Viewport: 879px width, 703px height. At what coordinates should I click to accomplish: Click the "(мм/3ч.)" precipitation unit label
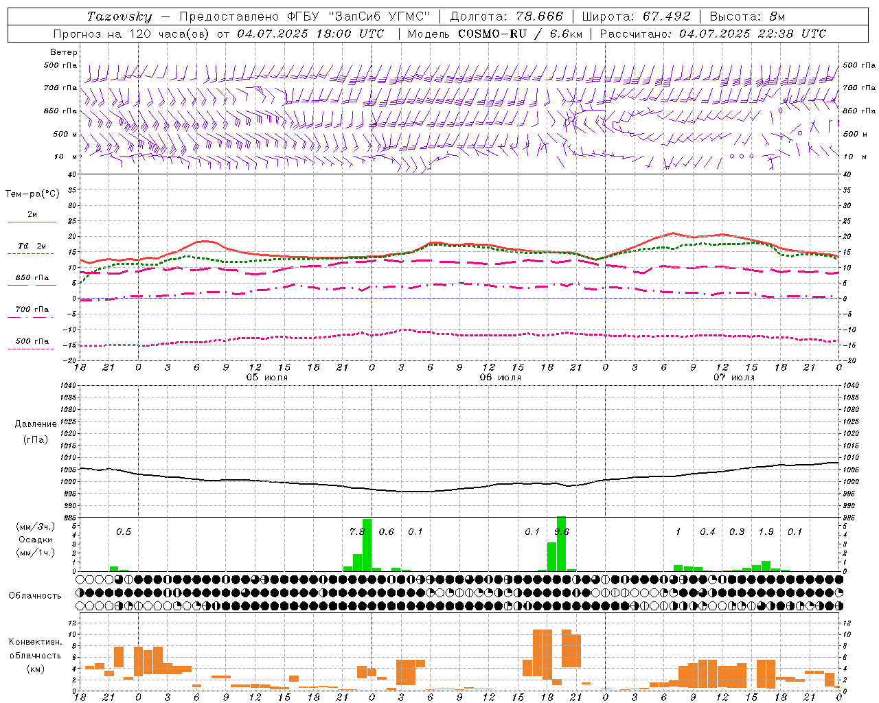[x=35, y=527]
